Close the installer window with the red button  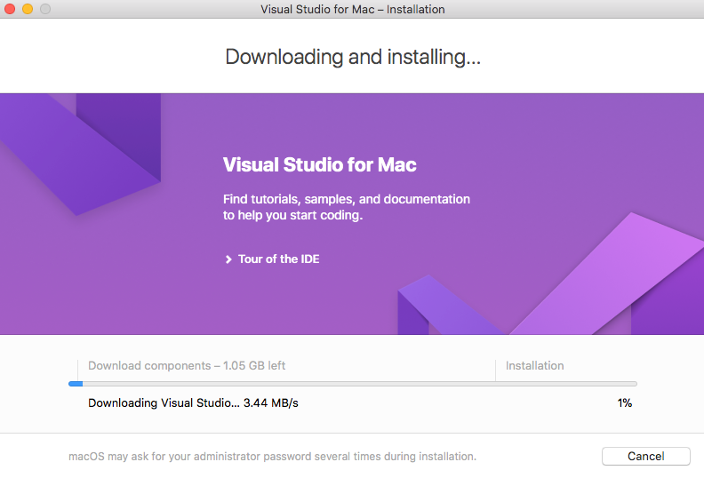pyautogui.click(x=10, y=9)
